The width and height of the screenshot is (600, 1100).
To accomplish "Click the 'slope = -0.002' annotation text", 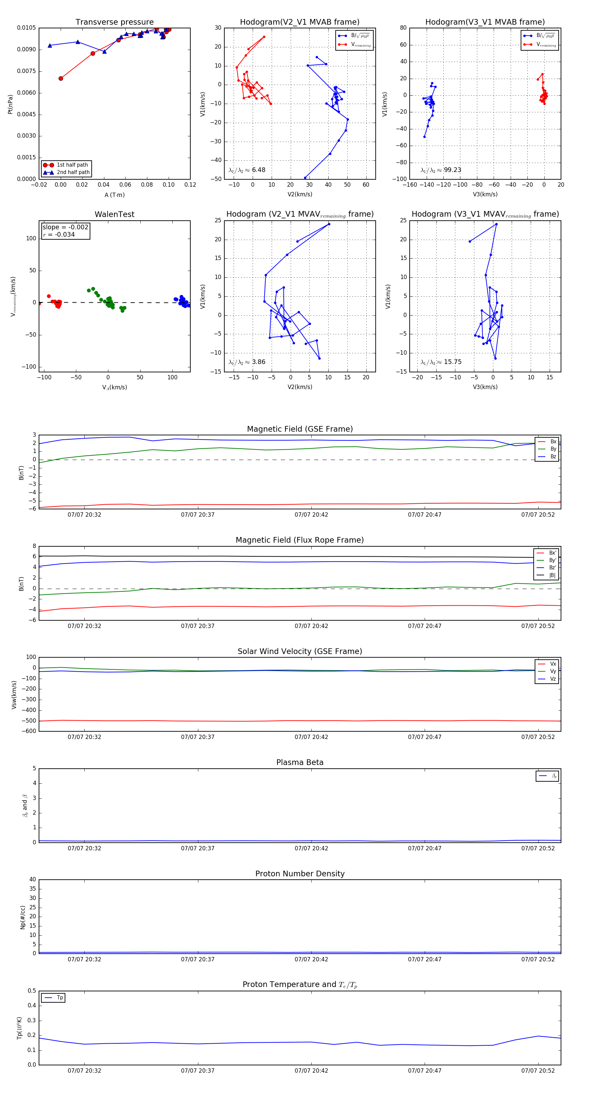I will pyautogui.click(x=65, y=227).
